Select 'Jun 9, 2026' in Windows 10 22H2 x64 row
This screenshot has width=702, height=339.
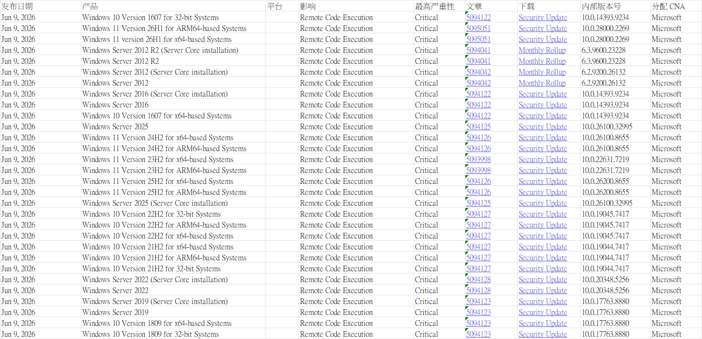pos(40,236)
